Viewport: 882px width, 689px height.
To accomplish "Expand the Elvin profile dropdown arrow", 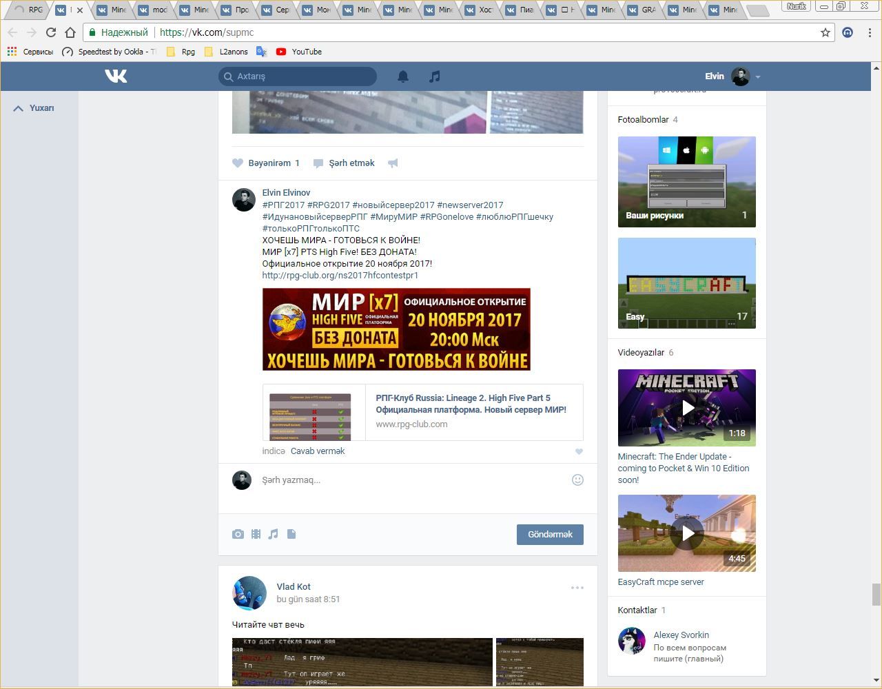I will click(x=758, y=77).
